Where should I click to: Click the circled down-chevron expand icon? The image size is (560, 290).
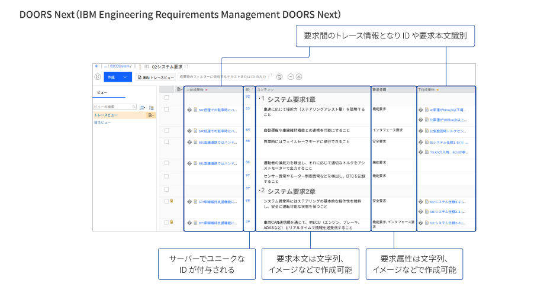(x=299, y=77)
